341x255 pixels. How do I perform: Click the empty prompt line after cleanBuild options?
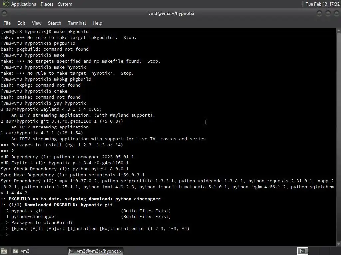click(5, 235)
